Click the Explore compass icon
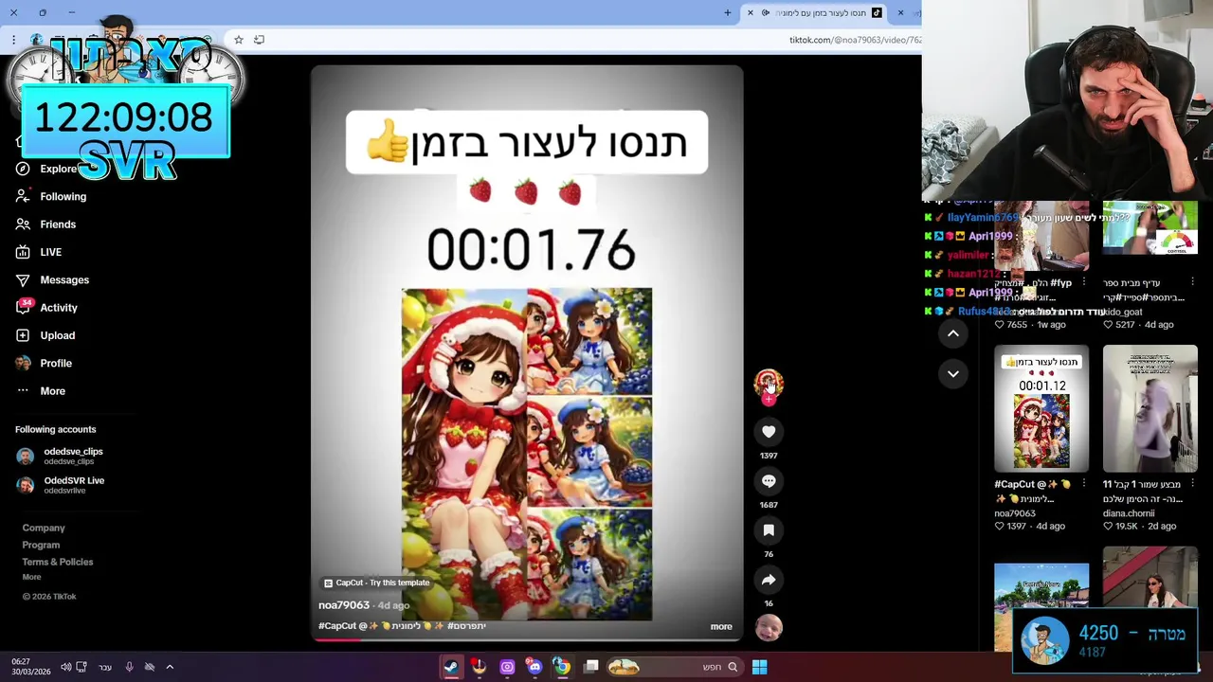The image size is (1213, 682). [23, 169]
